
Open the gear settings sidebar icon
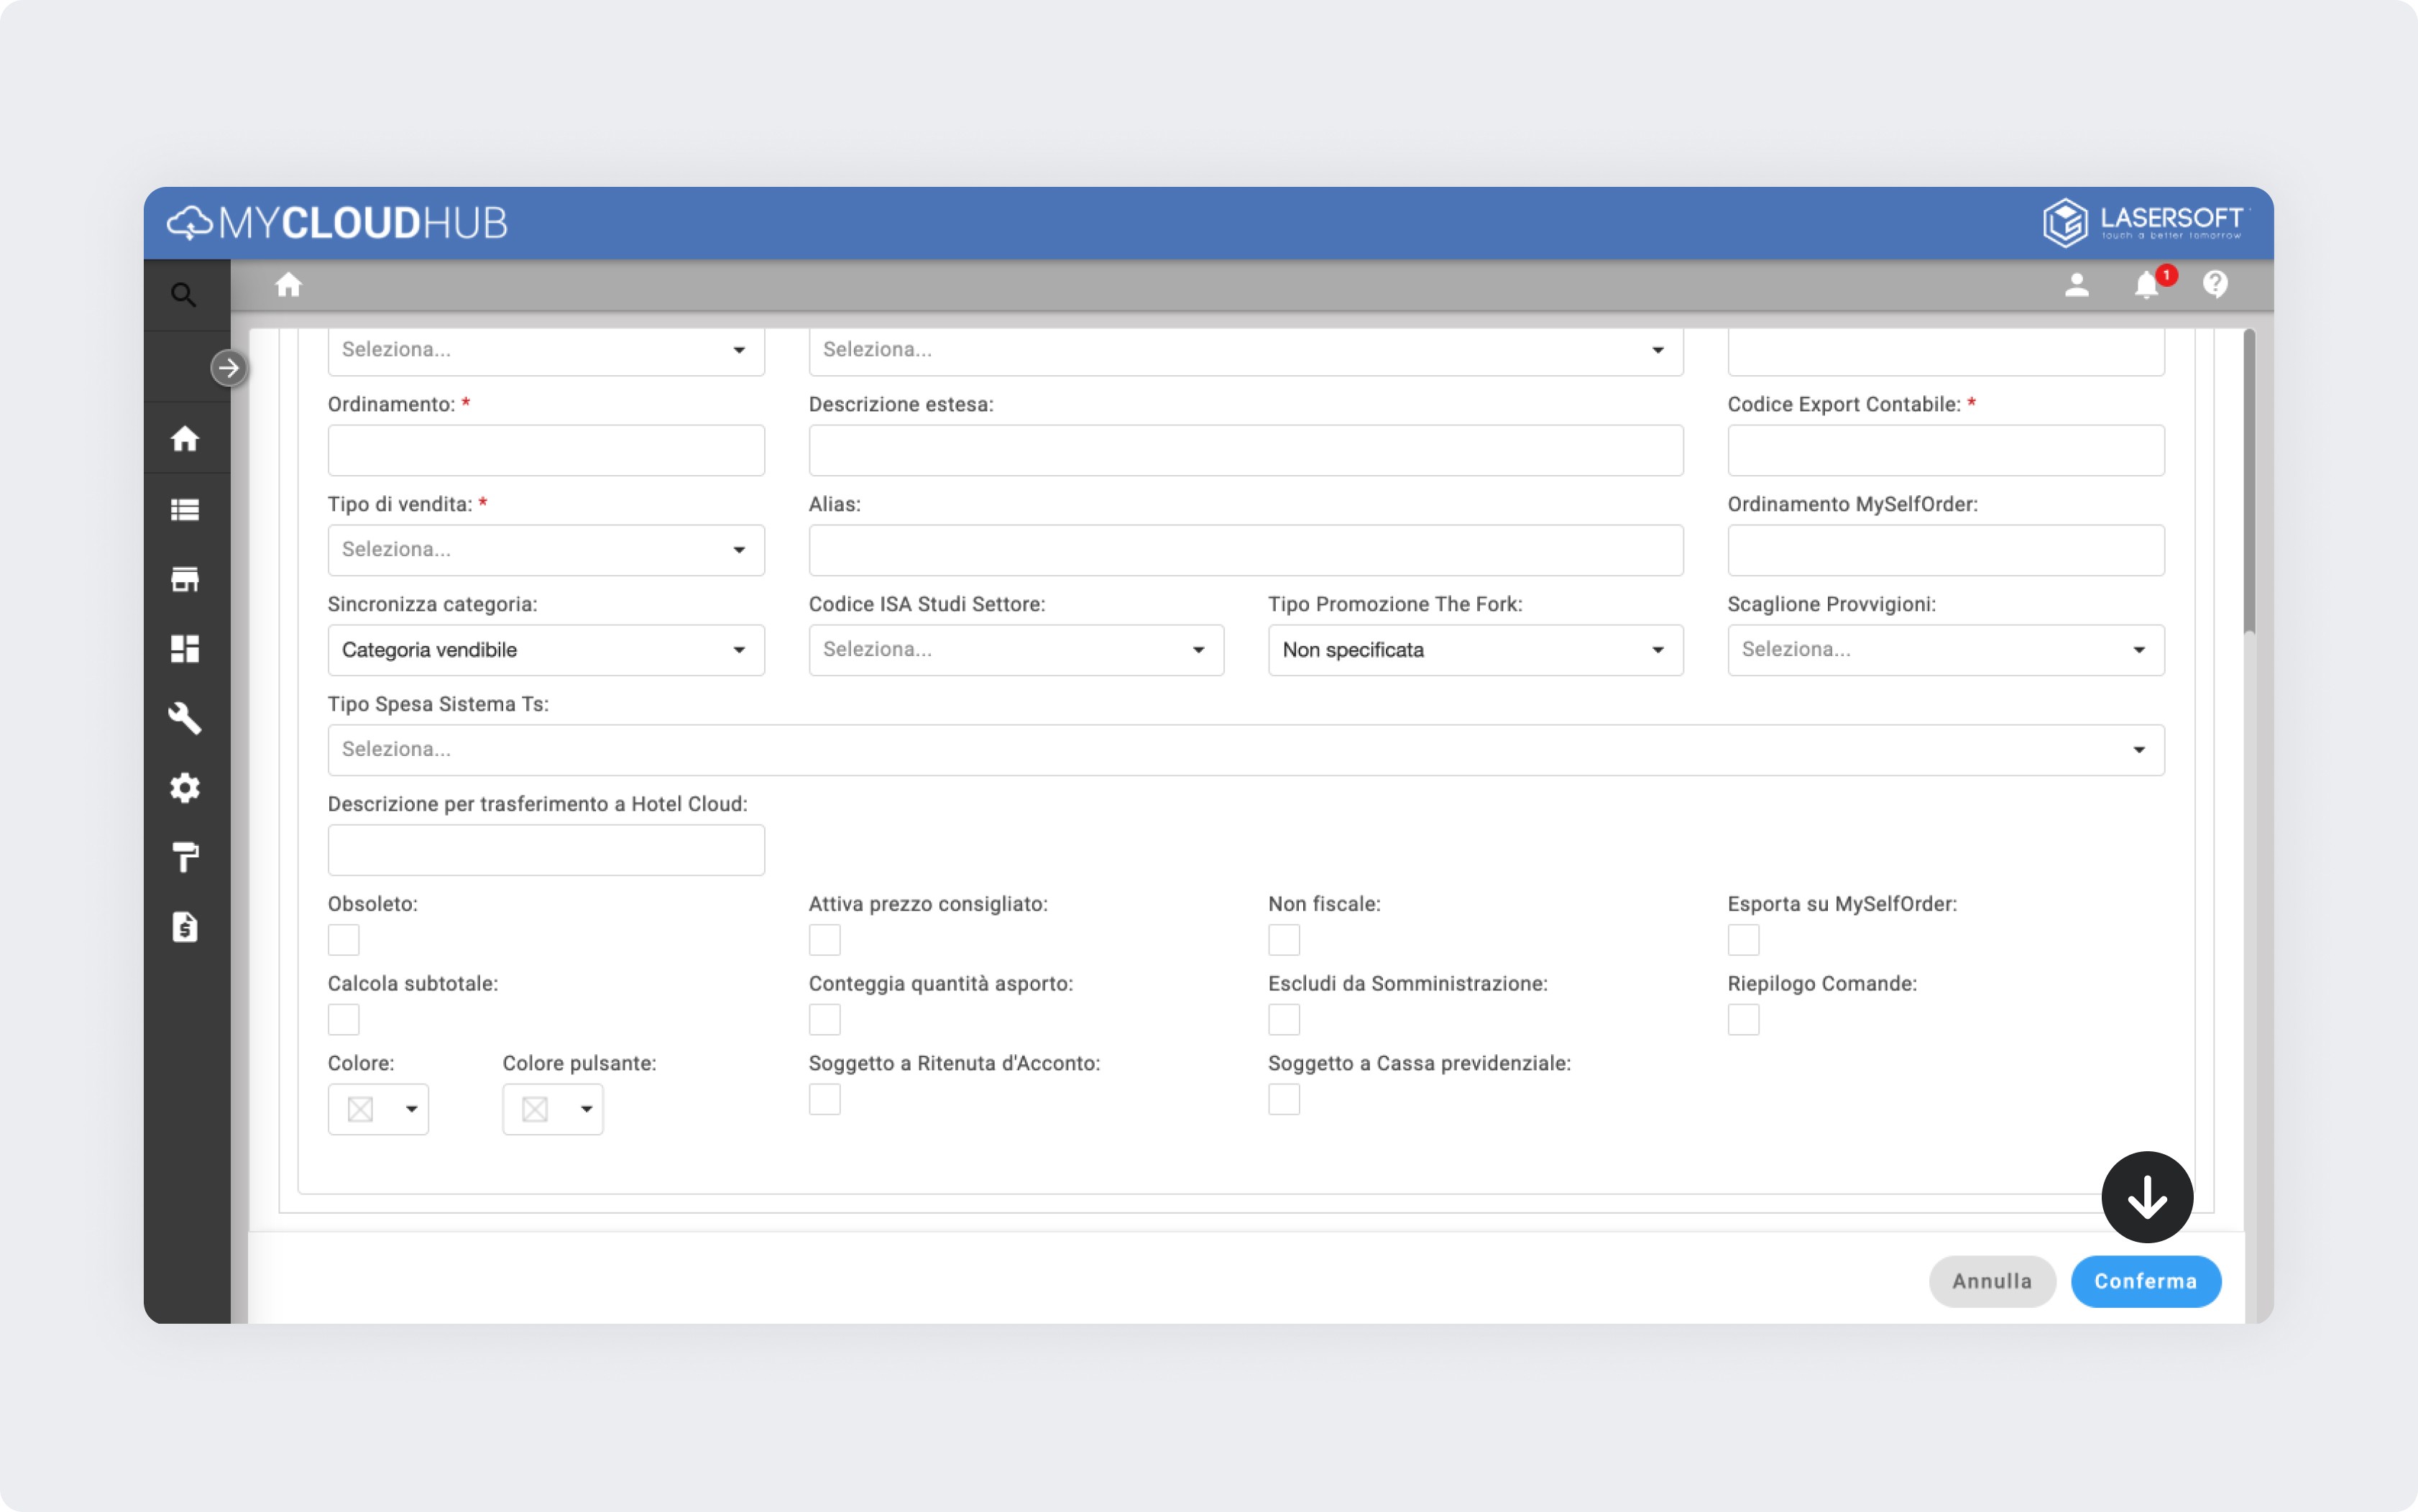pos(185,788)
